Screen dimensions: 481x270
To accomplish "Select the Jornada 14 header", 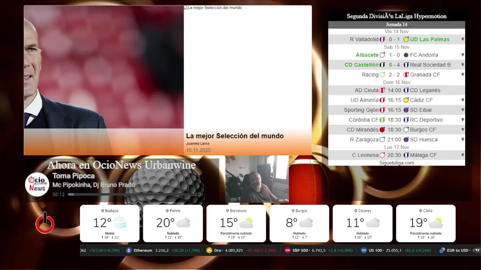I will [396, 25].
